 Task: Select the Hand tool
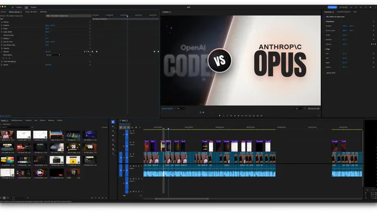tap(113, 150)
